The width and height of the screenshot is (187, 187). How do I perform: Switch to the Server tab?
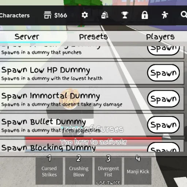point(27,37)
